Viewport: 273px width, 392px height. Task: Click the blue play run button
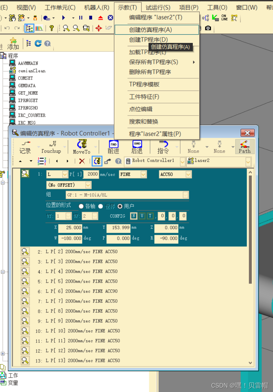point(63,18)
